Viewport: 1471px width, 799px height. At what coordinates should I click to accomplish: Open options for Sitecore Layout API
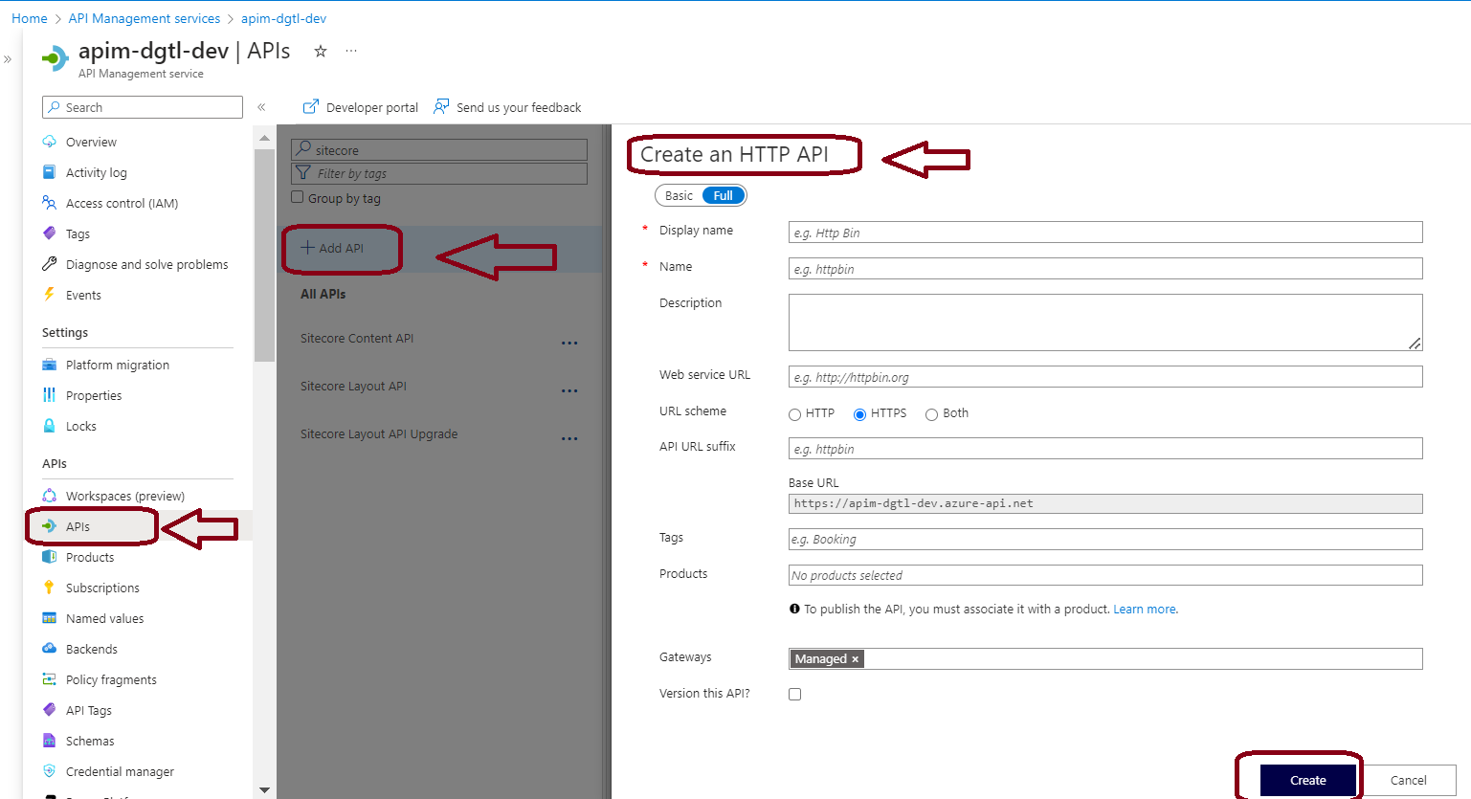pos(569,390)
